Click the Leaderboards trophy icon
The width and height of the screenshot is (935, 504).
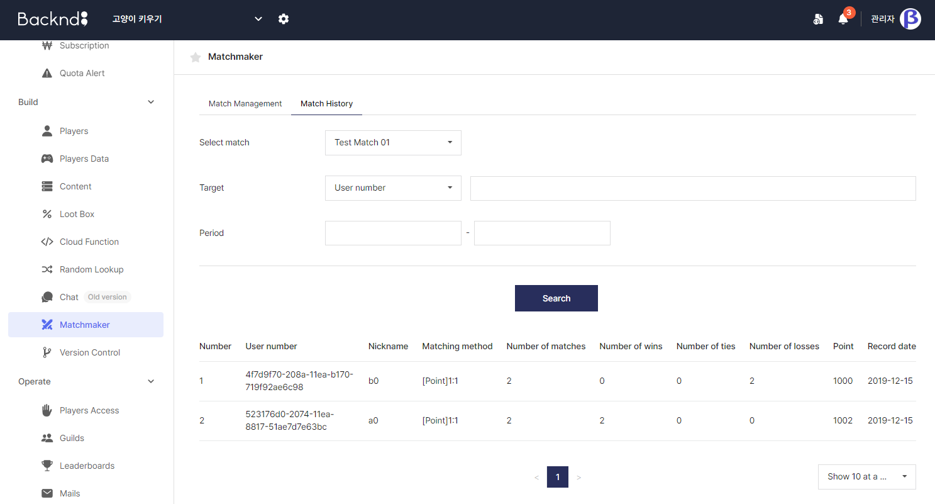coord(47,466)
